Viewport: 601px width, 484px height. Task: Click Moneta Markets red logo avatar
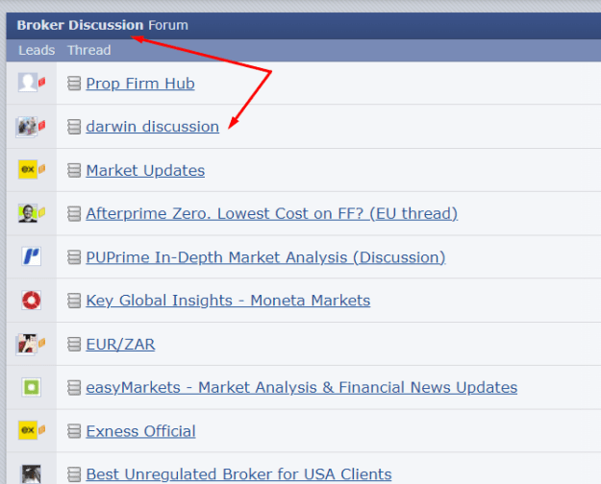click(31, 300)
